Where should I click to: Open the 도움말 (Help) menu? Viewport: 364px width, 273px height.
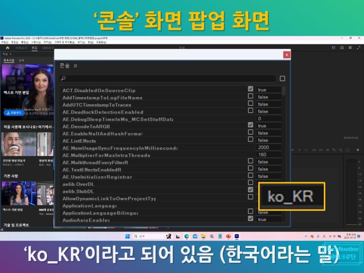pos(101,42)
